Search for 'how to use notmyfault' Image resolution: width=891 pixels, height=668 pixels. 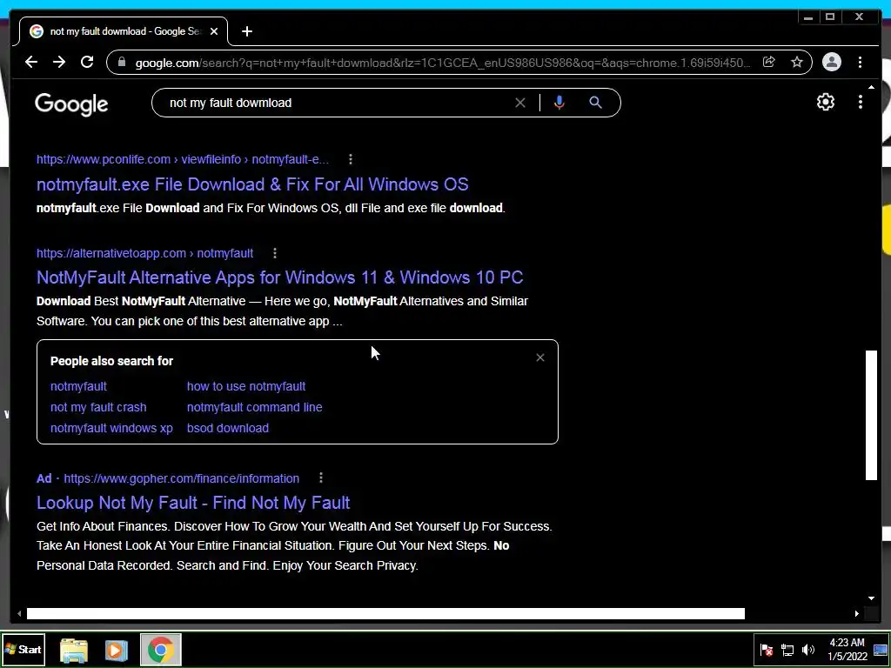[x=246, y=386]
